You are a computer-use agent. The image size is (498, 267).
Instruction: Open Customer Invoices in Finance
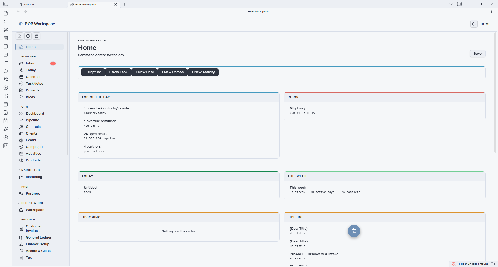click(x=39, y=228)
